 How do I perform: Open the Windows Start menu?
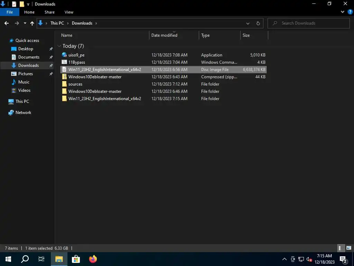pos(8,259)
